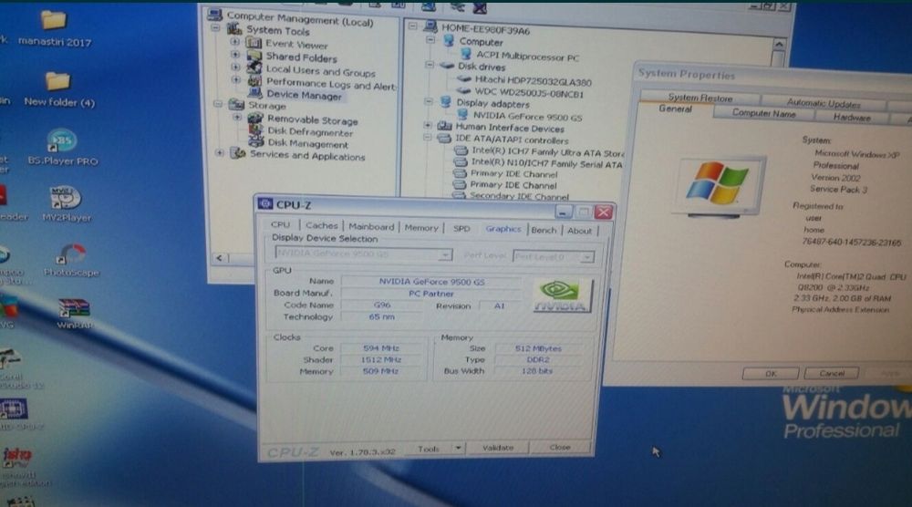Expand the Event Viewer tree node
Viewport: 912px width, 507px height.
pos(234,41)
